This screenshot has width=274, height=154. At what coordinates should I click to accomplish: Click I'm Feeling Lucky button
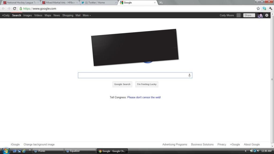[x=147, y=84]
